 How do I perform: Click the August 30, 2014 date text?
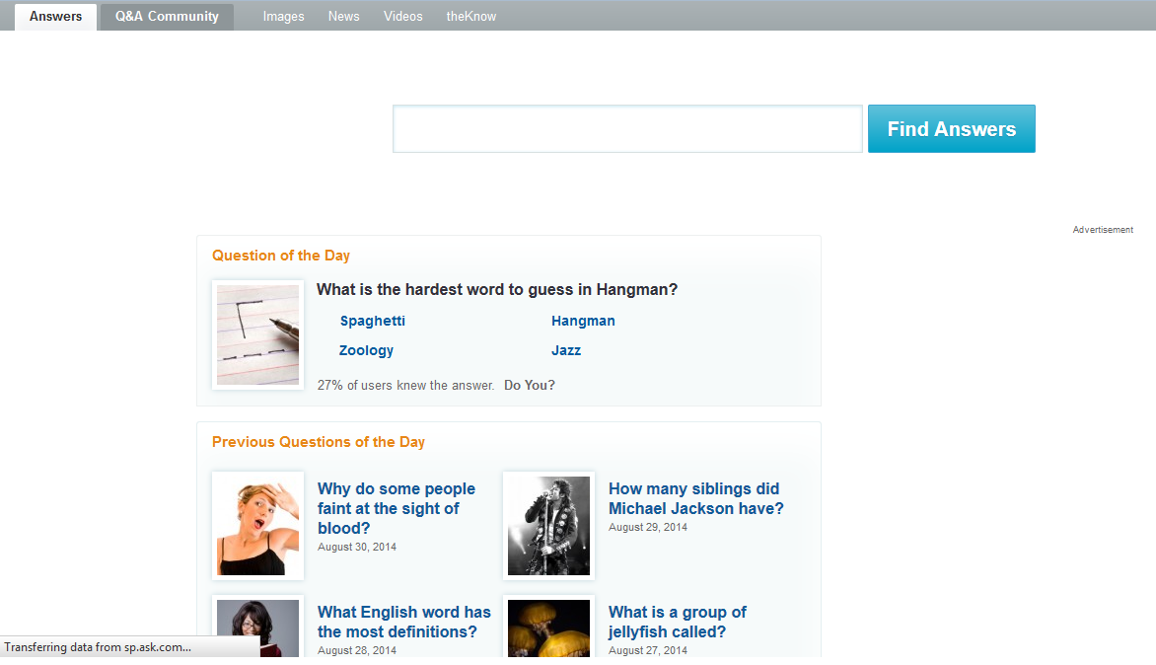tap(357, 547)
